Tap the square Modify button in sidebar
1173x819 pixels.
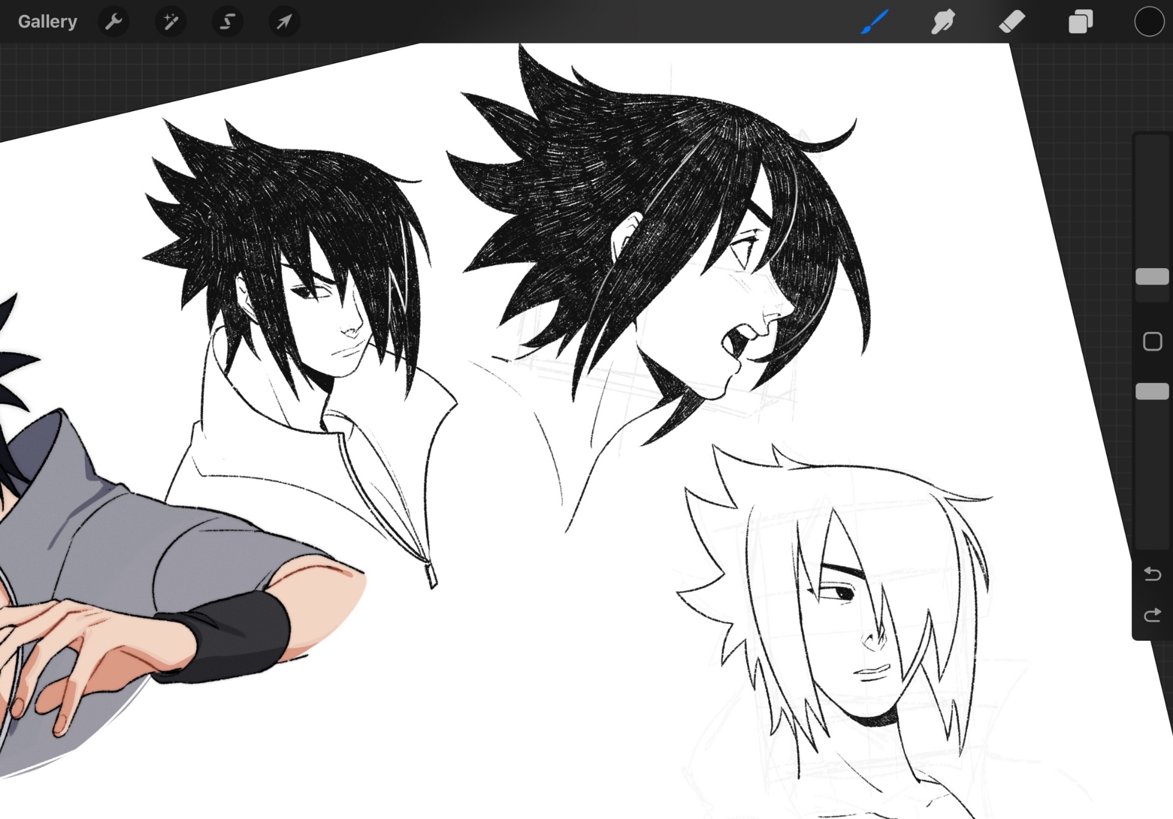coord(1152,341)
